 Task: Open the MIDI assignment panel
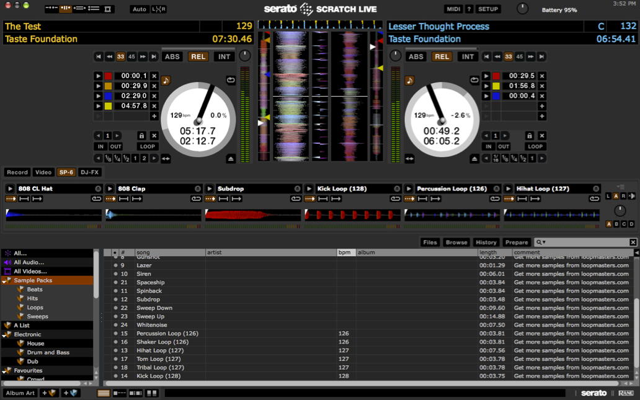click(452, 9)
